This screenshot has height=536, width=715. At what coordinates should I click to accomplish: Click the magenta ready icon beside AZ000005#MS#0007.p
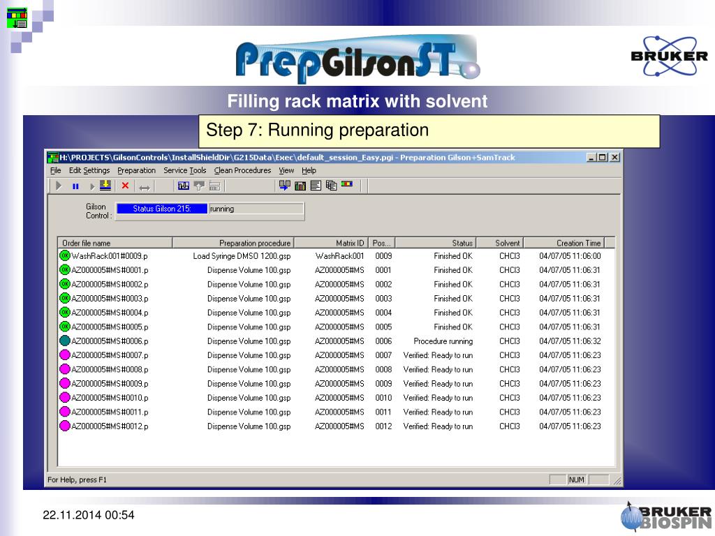click(x=65, y=355)
